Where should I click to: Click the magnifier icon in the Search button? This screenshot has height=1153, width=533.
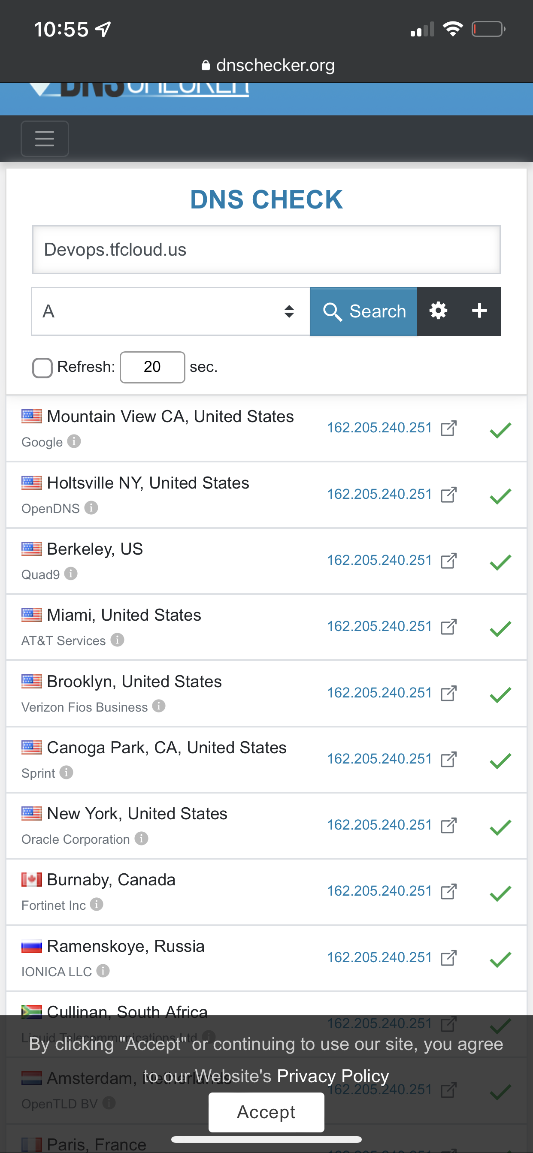point(333,311)
